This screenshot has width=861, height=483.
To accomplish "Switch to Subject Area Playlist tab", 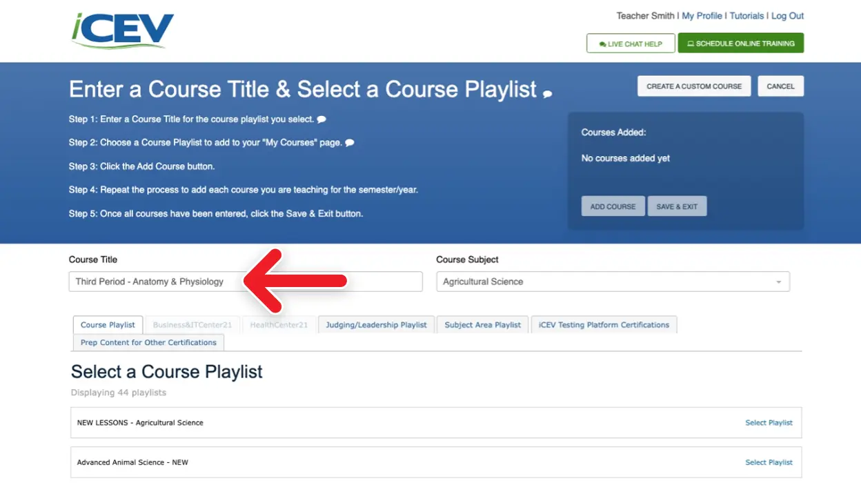I will tap(482, 325).
